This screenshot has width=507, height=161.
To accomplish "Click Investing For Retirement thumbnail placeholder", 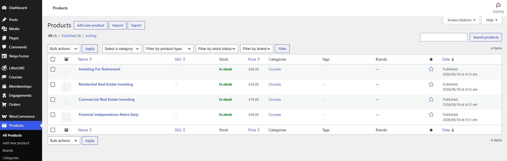I will pyautogui.click(x=66, y=72).
